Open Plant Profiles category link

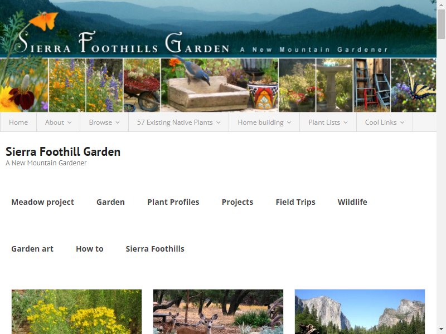(173, 202)
